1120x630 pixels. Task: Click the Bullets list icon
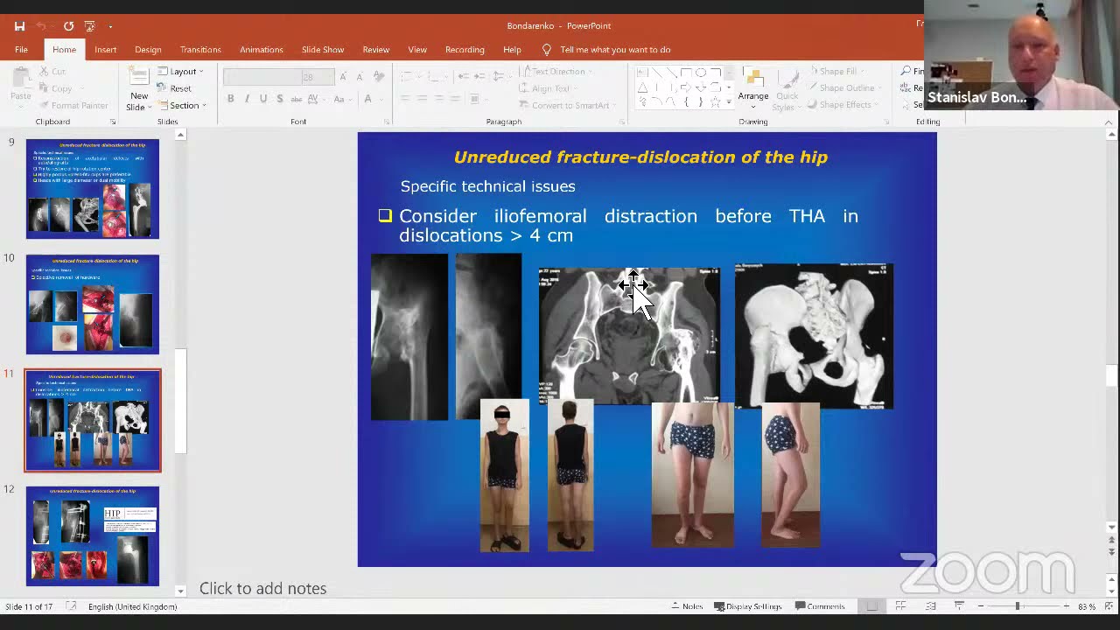(x=408, y=77)
